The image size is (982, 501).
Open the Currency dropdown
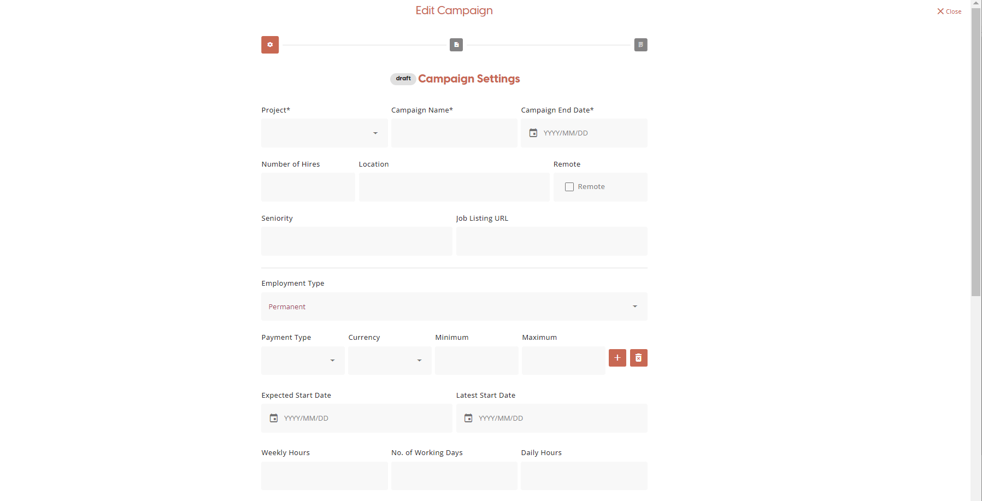(x=389, y=361)
